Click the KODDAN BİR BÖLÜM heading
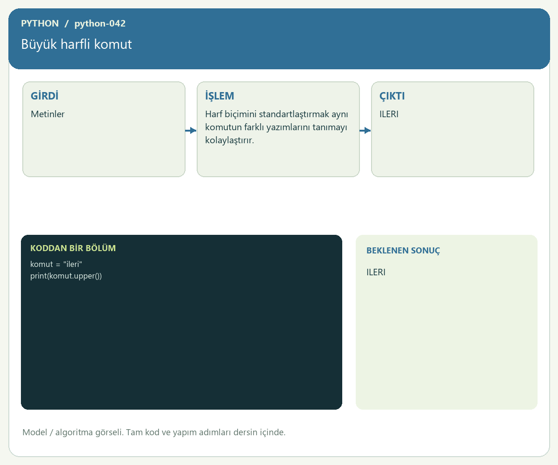 73,248
